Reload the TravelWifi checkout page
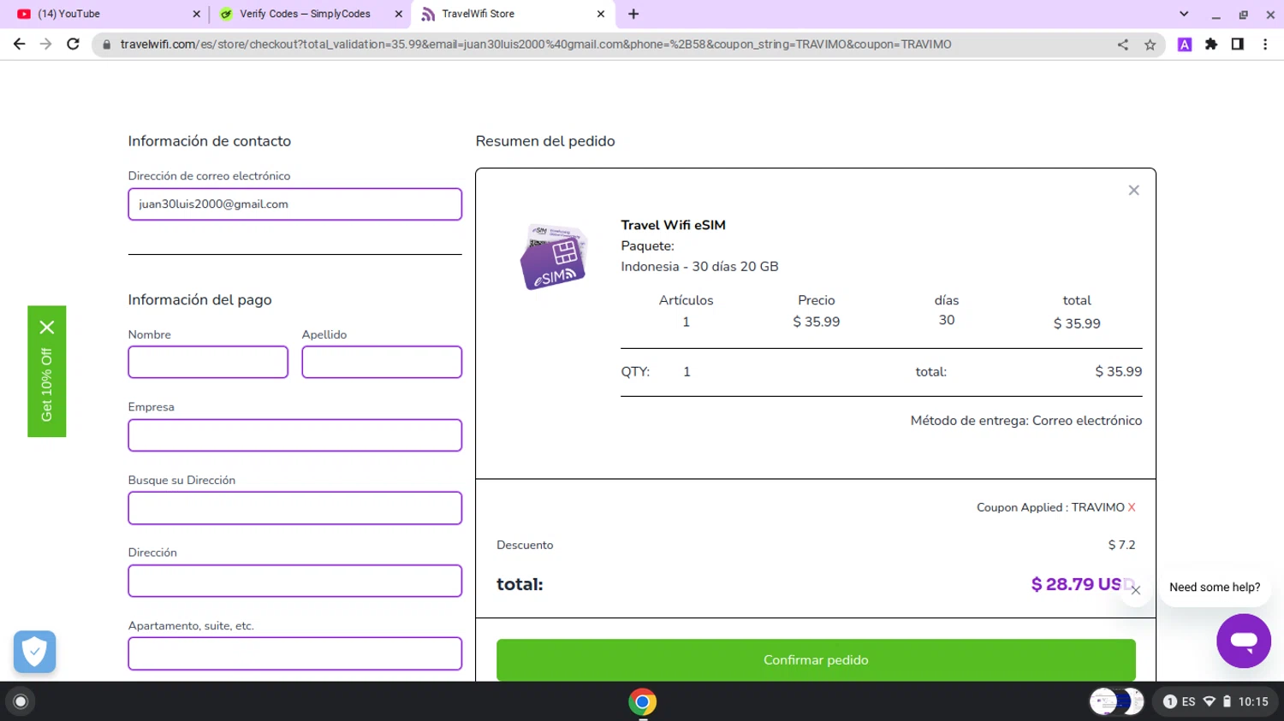 click(74, 44)
